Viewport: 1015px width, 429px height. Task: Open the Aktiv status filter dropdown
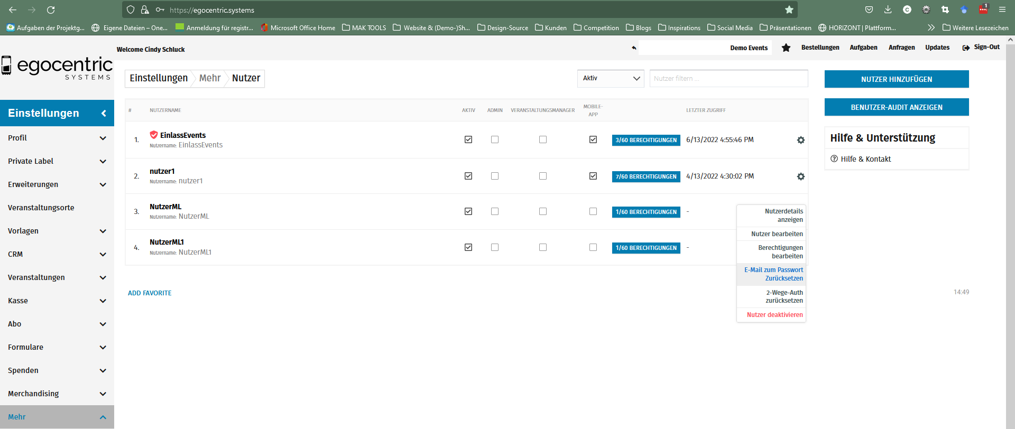tap(610, 78)
